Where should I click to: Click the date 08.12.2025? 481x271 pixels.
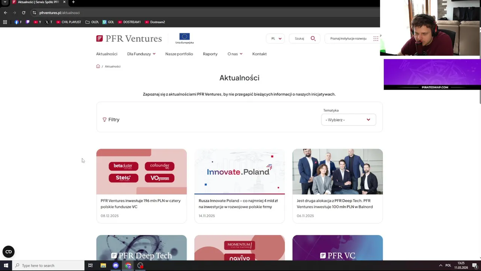click(109, 216)
